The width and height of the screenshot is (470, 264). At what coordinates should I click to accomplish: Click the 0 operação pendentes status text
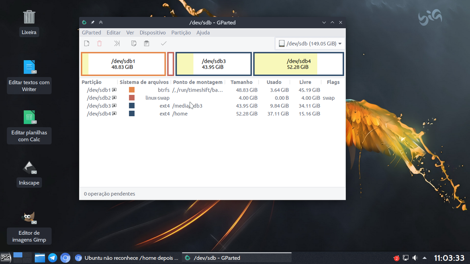(109, 194)
